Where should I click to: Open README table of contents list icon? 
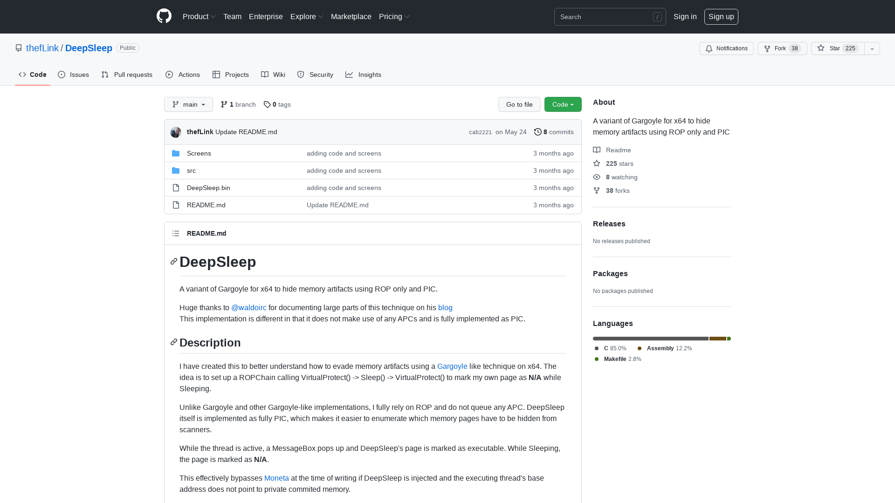point(176,233)
